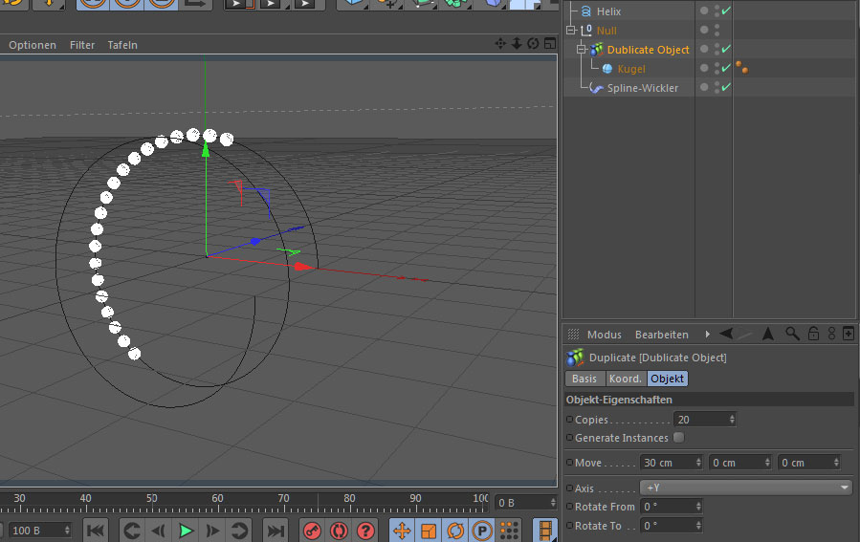Collapse the Dublicate Object tree node
This screenshot has width=860, height=542.
(581, 50)
